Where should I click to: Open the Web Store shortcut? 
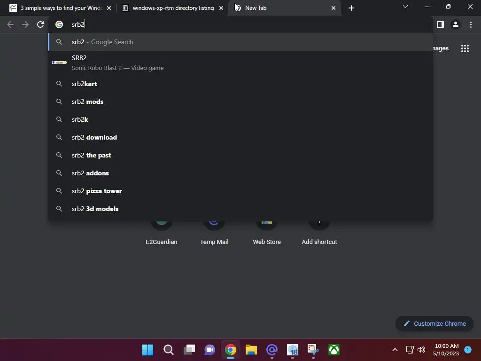pyautogui.click(x=267, y=233)
